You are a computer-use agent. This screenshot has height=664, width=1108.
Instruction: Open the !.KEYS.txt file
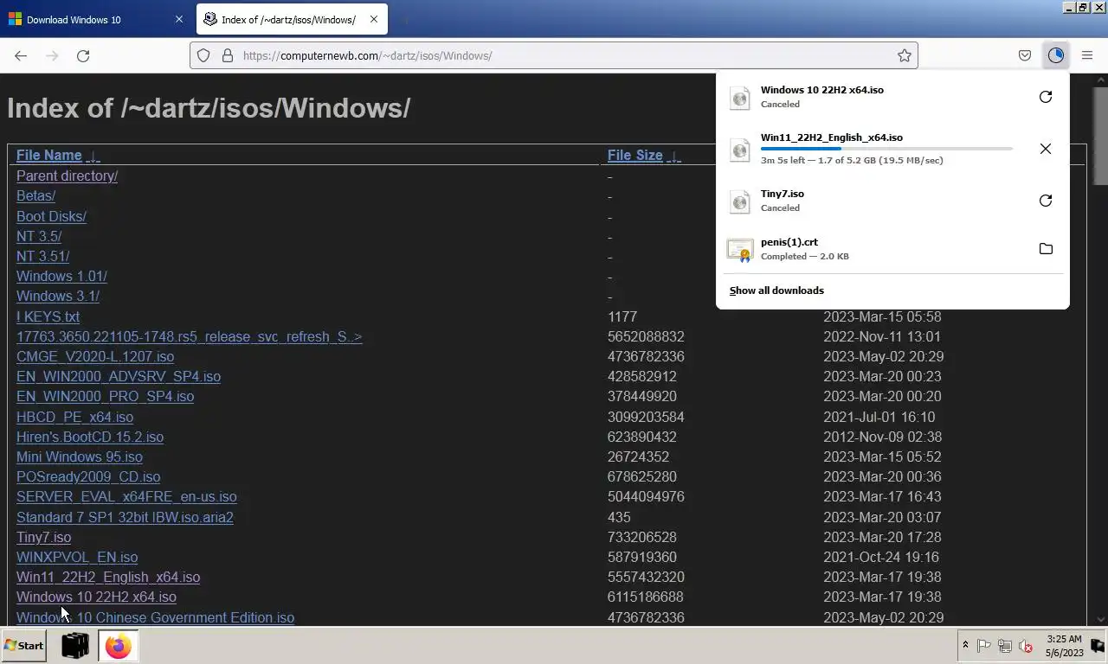coord(48,316)
